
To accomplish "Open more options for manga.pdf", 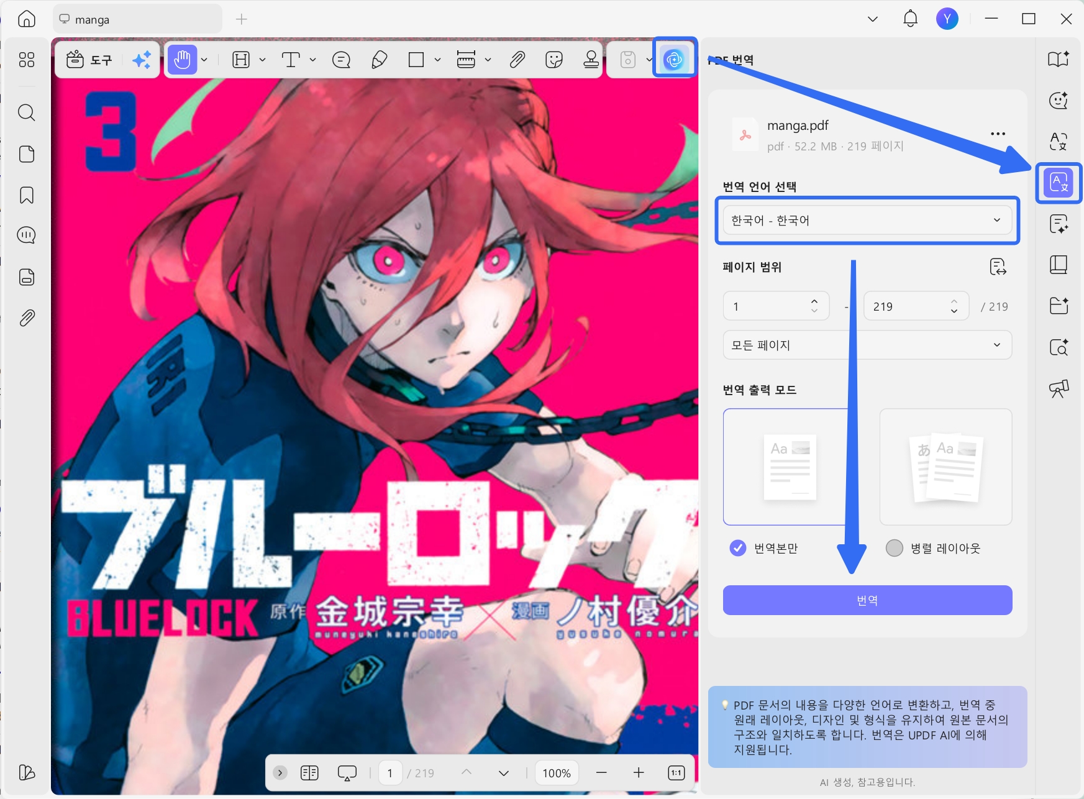I will tap(998, 134).
